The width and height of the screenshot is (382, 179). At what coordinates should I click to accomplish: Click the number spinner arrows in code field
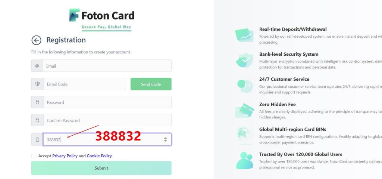[165, 139]
